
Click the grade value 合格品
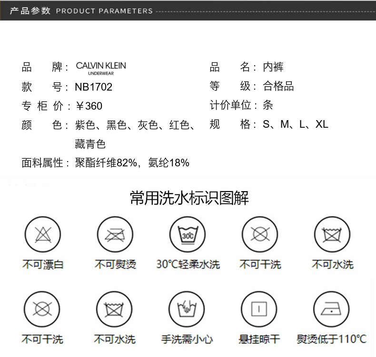pyautogui.click(x=278, y=86)
